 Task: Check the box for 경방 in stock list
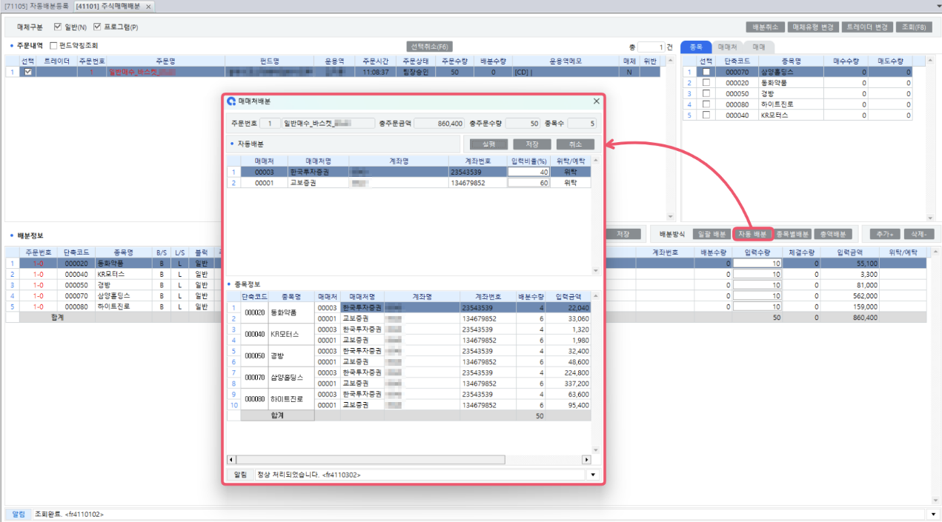[x=706, y=93]
